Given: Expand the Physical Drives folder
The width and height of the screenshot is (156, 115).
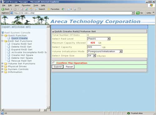Looking at the screenshot, I should tap(2, 66).
